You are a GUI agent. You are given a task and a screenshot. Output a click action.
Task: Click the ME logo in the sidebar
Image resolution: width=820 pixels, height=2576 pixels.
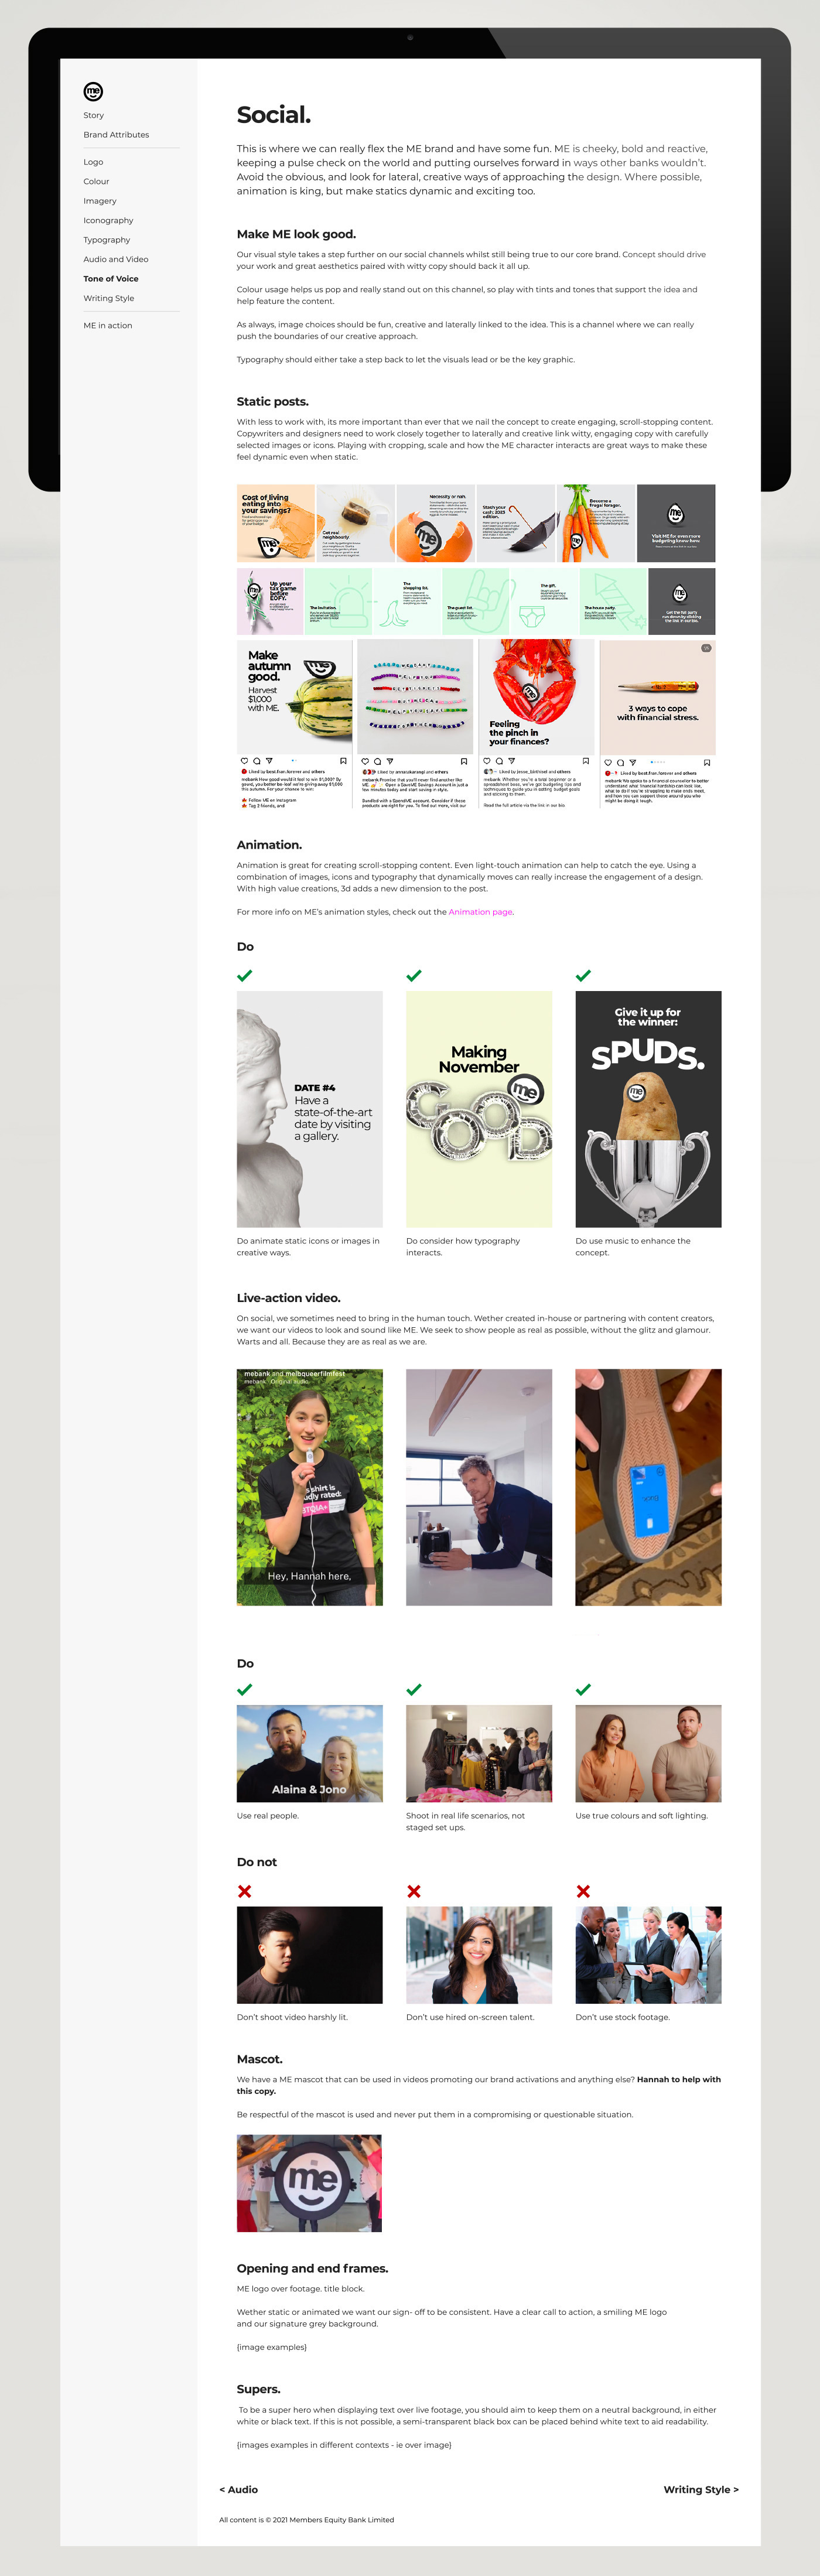pos(93,91)
